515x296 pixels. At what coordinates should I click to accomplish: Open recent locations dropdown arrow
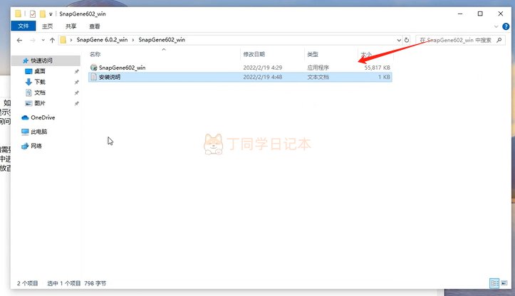(x=43, y=40)
